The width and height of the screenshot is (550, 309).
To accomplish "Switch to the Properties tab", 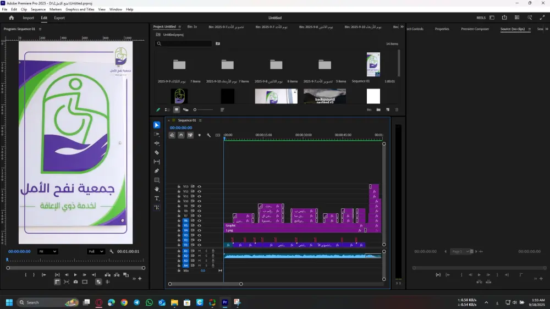I will coord(442,29).
